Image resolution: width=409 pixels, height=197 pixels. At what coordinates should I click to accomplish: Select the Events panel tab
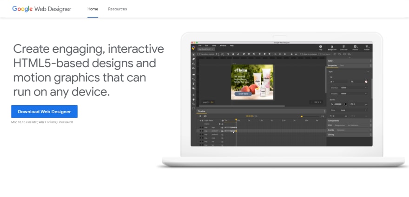point(331,130)
